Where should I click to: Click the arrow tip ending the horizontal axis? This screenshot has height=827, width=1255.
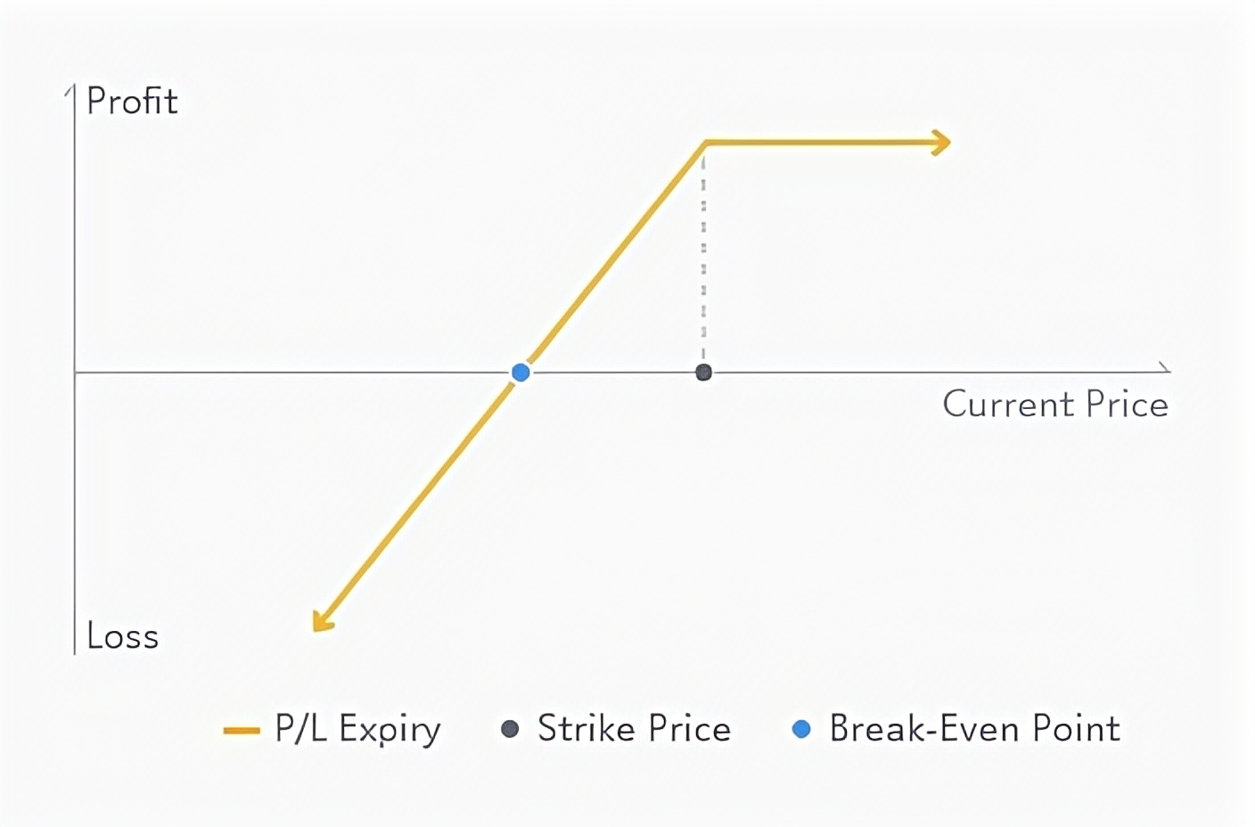coord(1165,368)
